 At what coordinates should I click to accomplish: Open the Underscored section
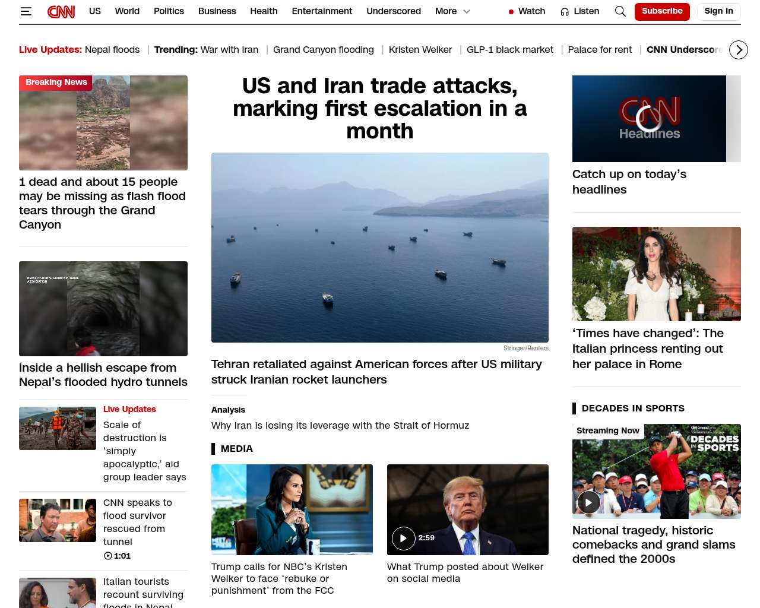[394, 11]
